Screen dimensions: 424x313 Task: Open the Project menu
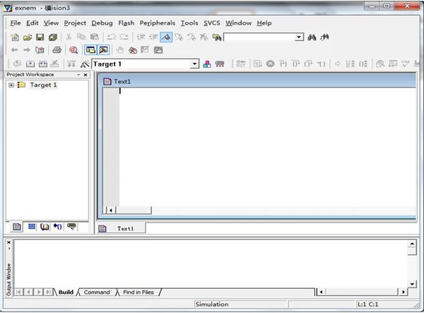click(x=75, y=23)
